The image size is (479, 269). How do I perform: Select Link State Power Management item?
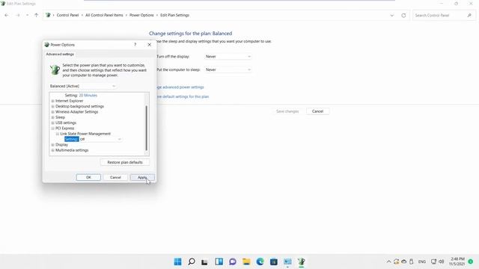pos(85,134)
